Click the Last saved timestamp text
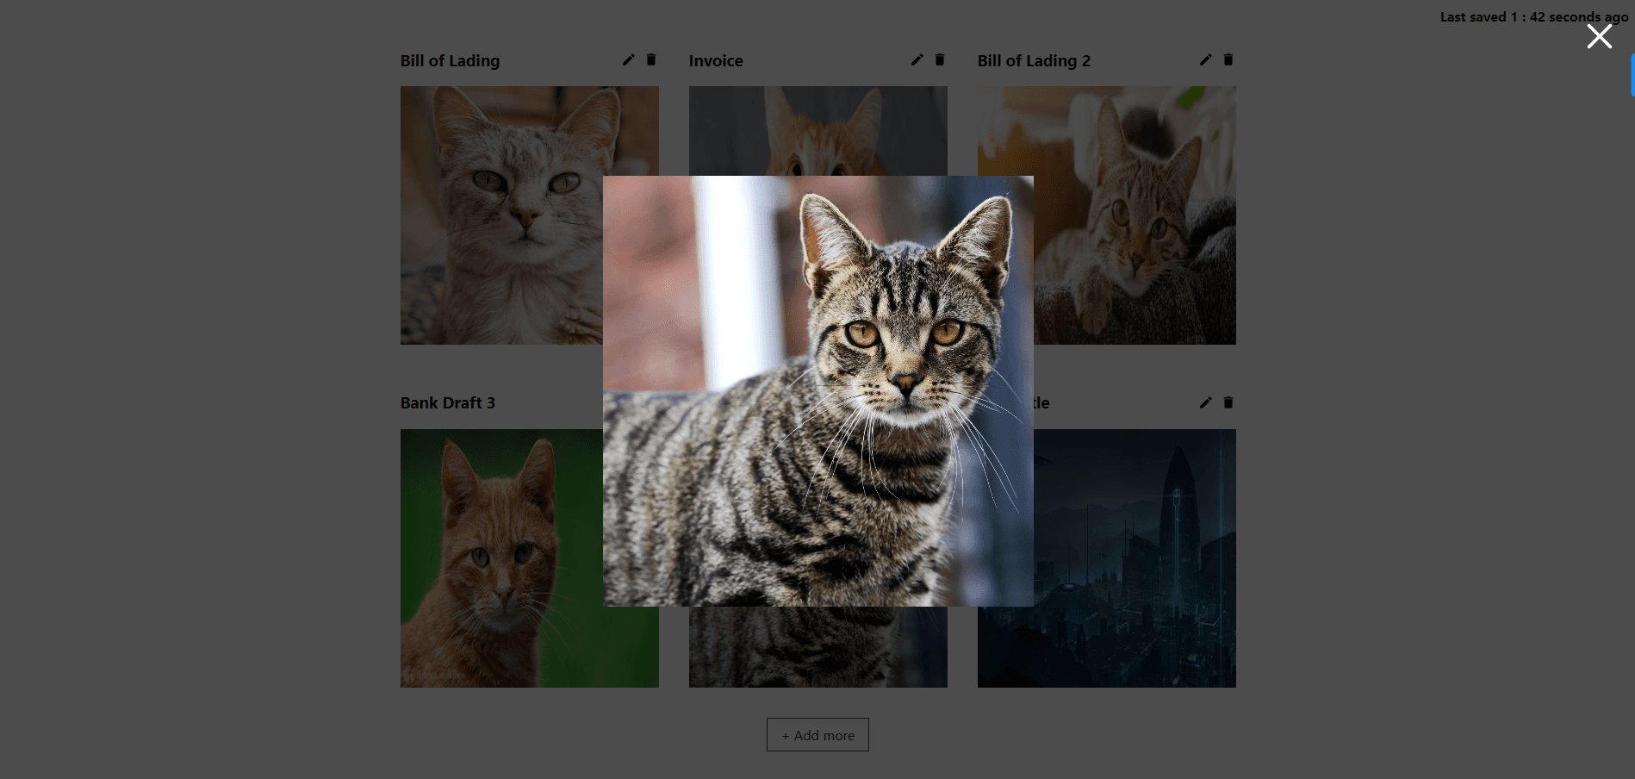Viewport: 1635px width, 779px height. [1534, 17]
